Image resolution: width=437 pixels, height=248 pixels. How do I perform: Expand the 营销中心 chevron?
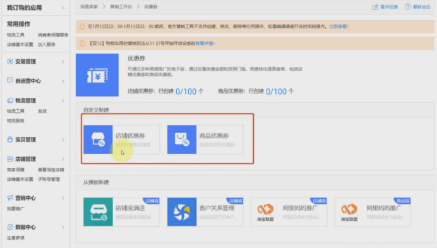63,198
